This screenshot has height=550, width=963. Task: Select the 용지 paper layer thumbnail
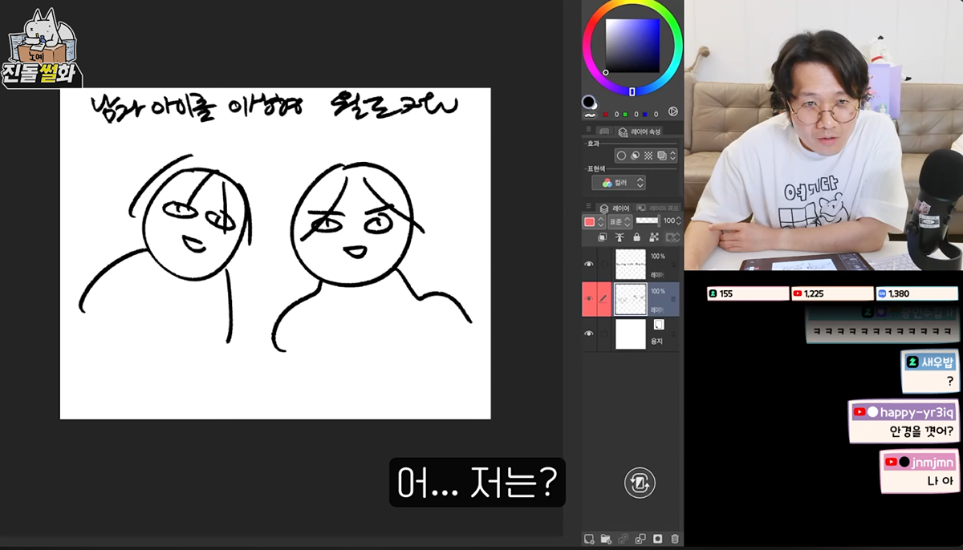[631, 333]
